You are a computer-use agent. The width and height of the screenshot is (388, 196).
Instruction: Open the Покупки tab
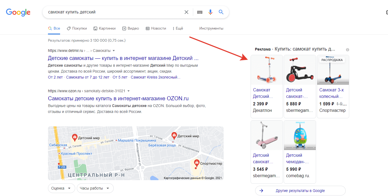coord(77,28)
